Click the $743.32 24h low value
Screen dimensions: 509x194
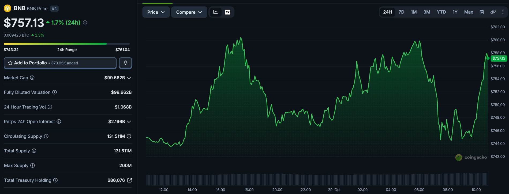pos(11,50)
